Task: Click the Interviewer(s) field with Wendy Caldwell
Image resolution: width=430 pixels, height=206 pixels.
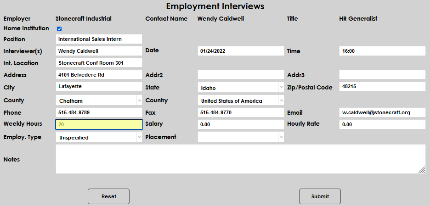Action: (99, 51)
